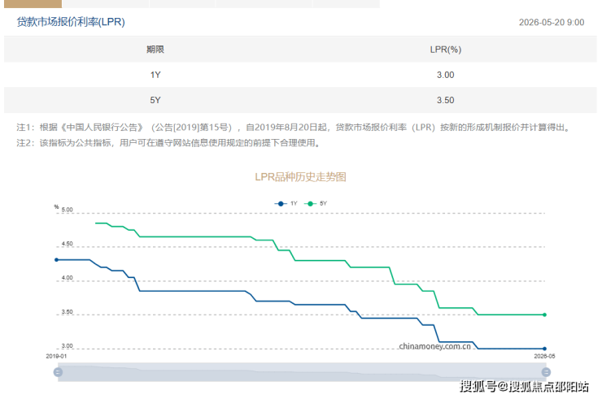The width and height of the screenshot is (602, 399).
Task: Click the 2026-05 x-axis label
Action: click(x=544, y=356)
